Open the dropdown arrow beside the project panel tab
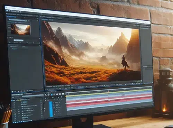 tap(24, 17)
